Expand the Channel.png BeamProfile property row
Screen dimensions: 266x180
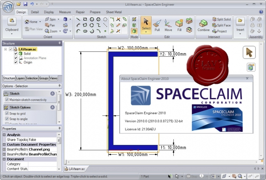4,149
